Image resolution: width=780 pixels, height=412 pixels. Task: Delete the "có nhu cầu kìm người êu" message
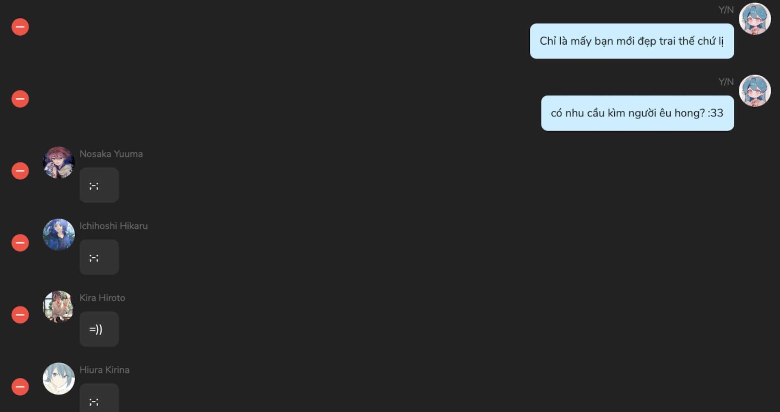click(20, 99)
